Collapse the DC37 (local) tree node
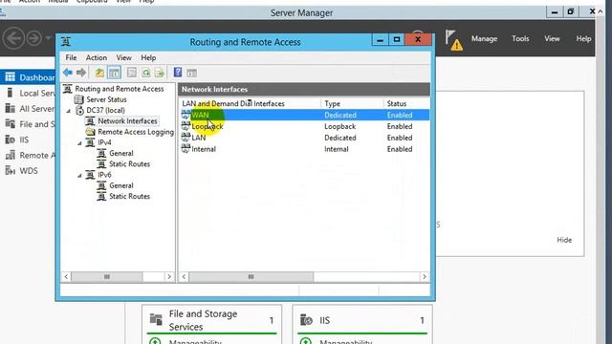This screenshot has width=612, height=344. [x=69, y=111]
